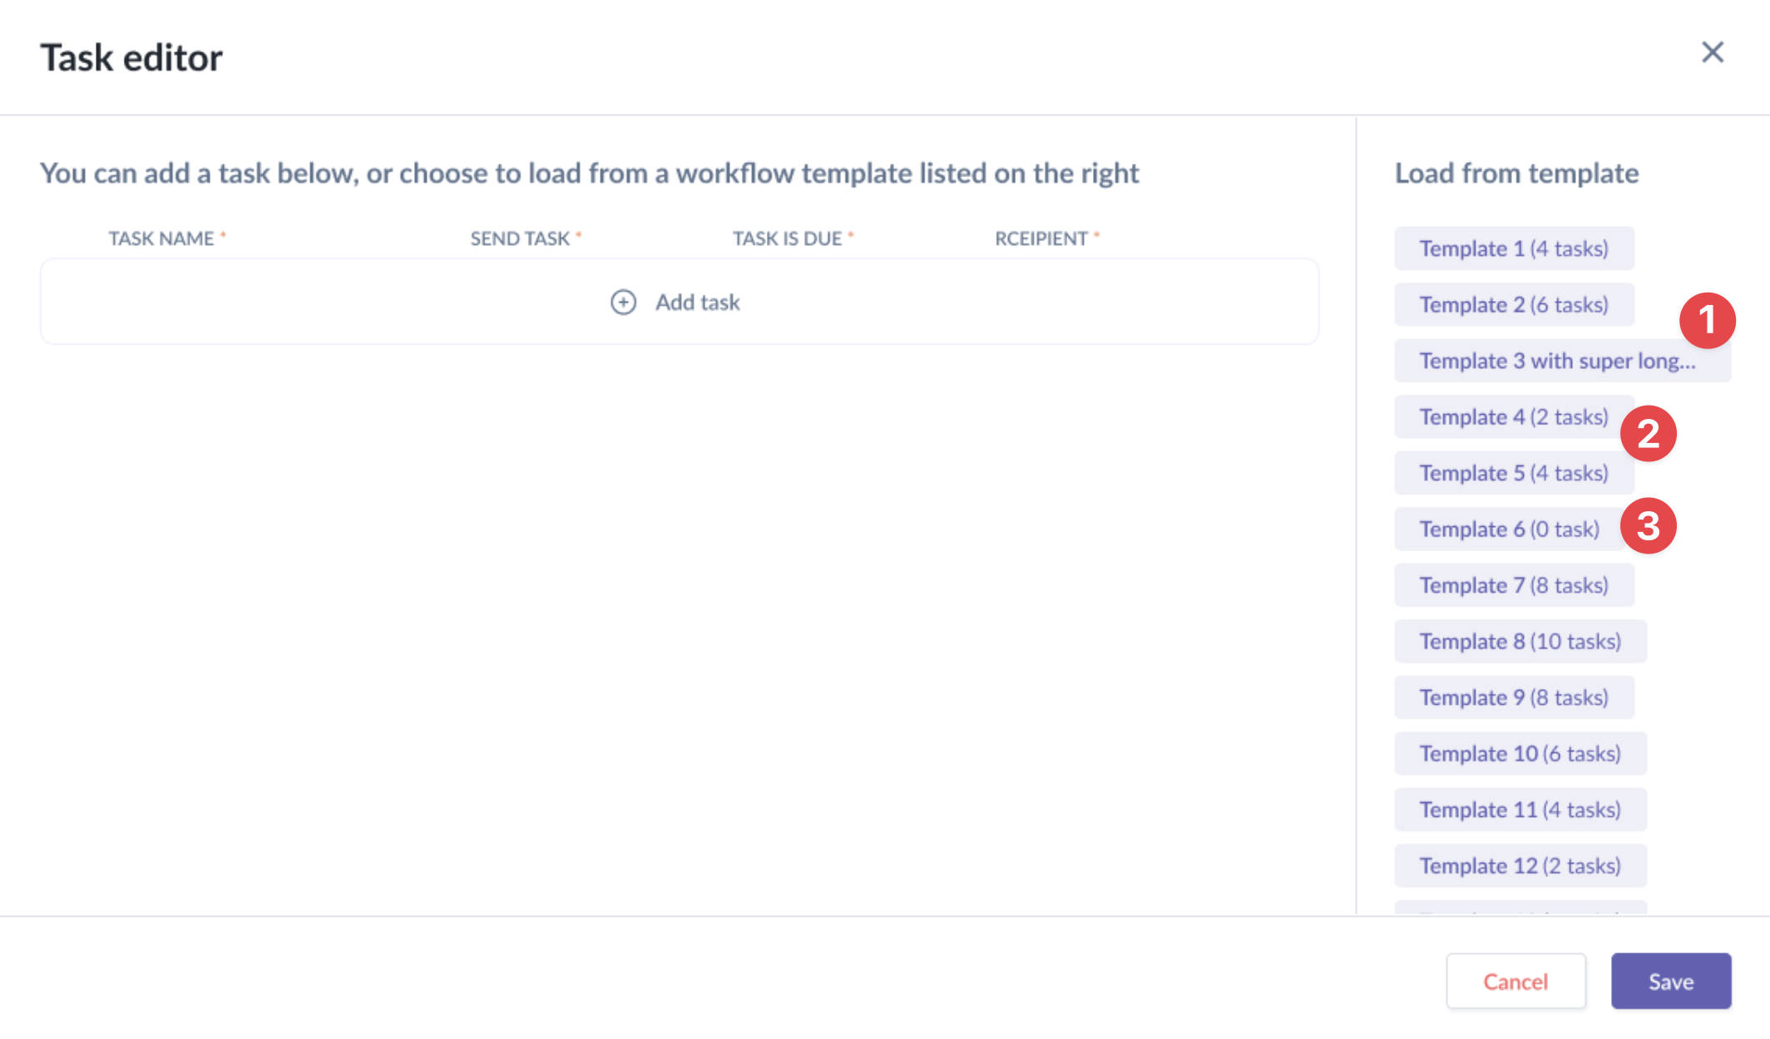1770x1039 pixels.
Task: Select Template 3 with super long name
Action: click(1556, 361)
